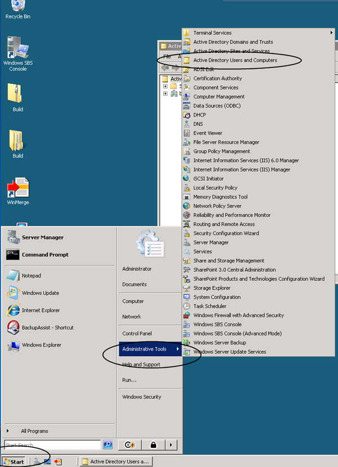Open SharePoint 3.0 Central Administration
Viewport: 338px width, 467px height.
259,270
